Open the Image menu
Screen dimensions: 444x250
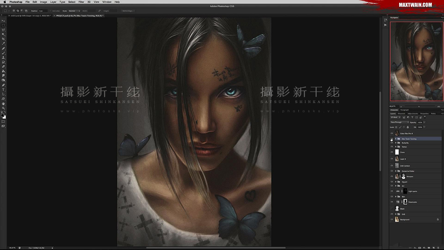tap(44, 2)
